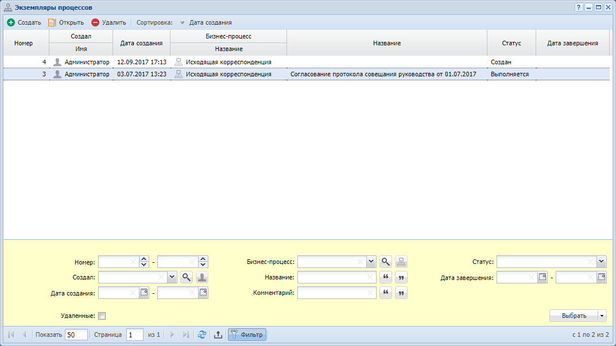Screen dimensions: 616x346
Task: Focus the first Номер filter field
Action: (x=119, y=262)
